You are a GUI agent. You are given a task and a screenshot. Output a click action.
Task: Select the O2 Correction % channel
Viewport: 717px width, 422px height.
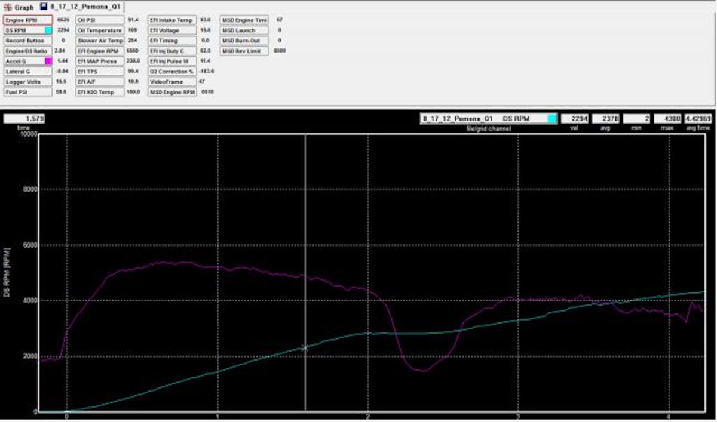171,71
